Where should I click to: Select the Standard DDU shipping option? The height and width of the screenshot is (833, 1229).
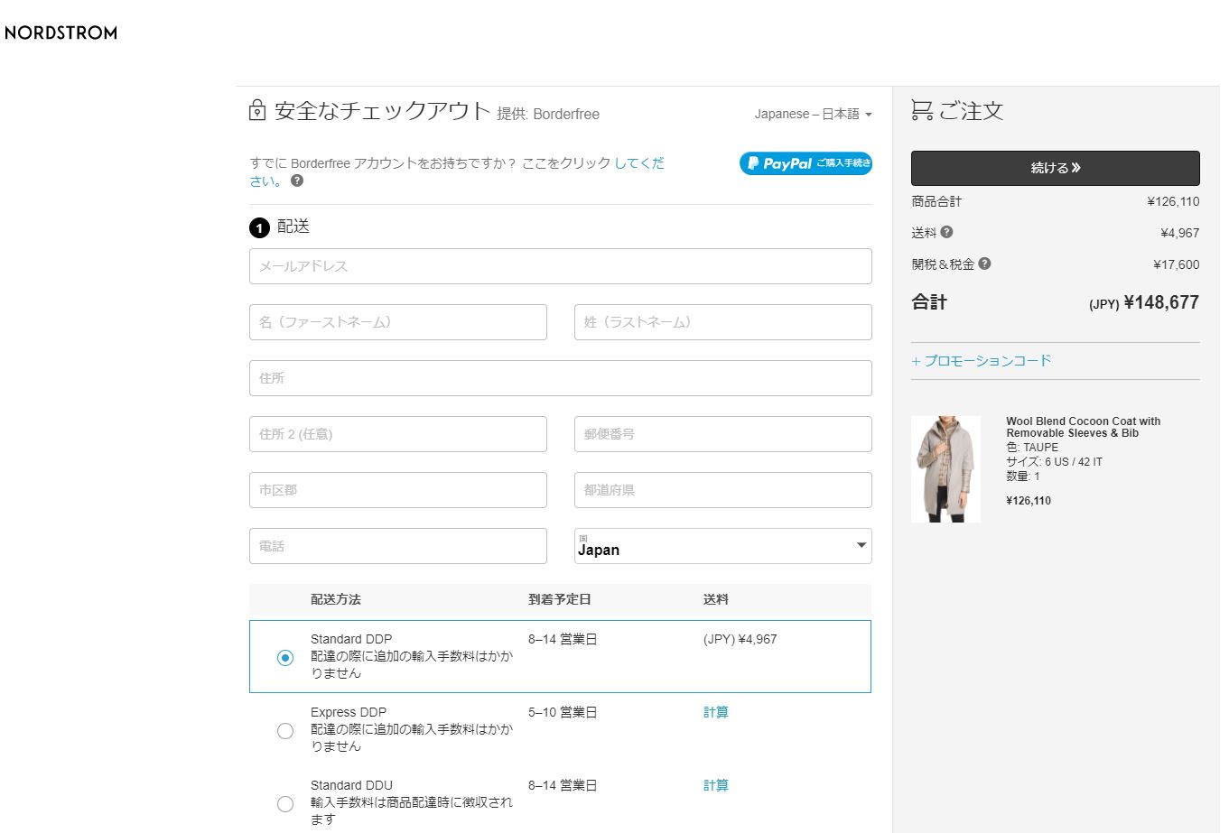285,804
